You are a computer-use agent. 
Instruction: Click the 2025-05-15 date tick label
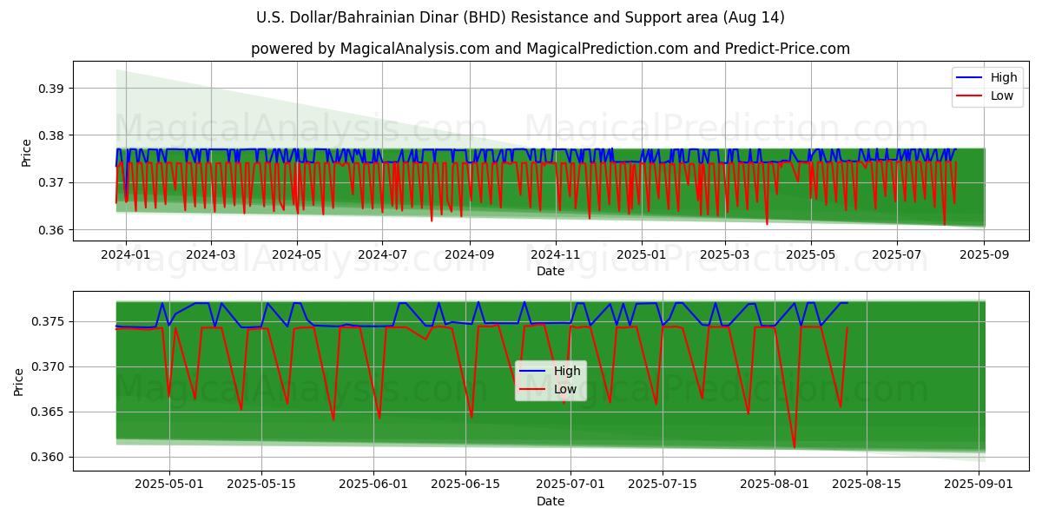point(261,485)
